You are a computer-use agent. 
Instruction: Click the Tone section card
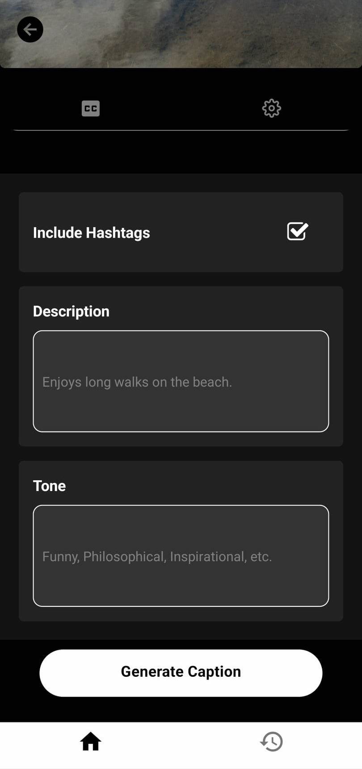click(x=181, y=541)
